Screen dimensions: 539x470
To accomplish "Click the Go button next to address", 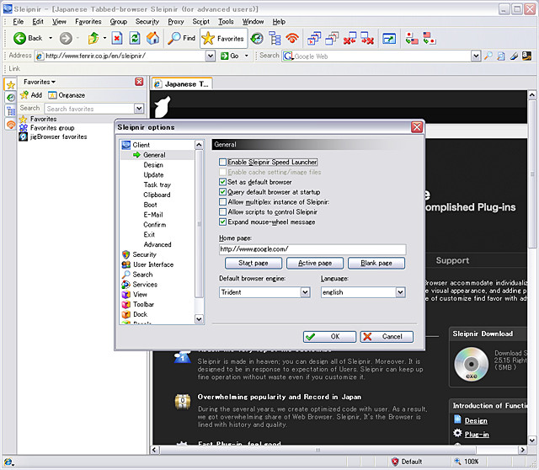I will point(230,56).
